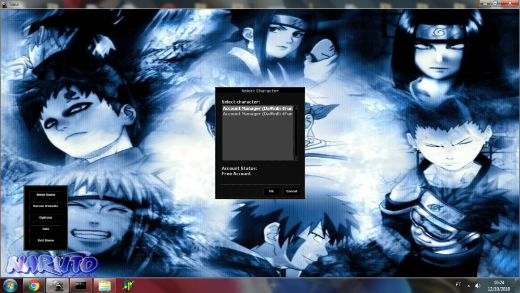Confirm character selection with Ok button
This screenshot has width=520, height=293.
(x=271, y=191)
